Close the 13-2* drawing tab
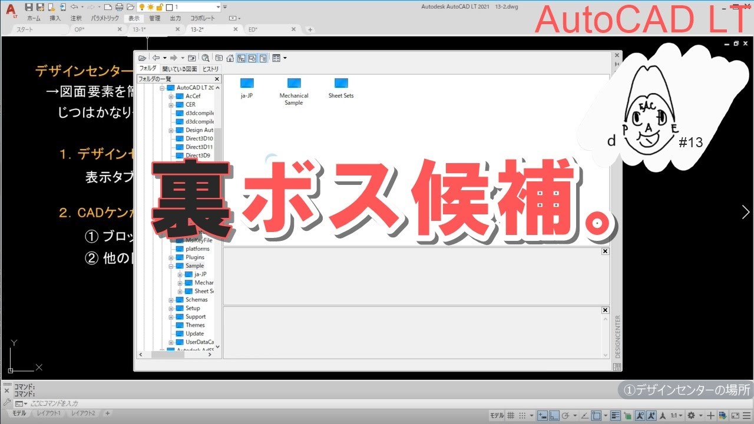 point(236,29)
